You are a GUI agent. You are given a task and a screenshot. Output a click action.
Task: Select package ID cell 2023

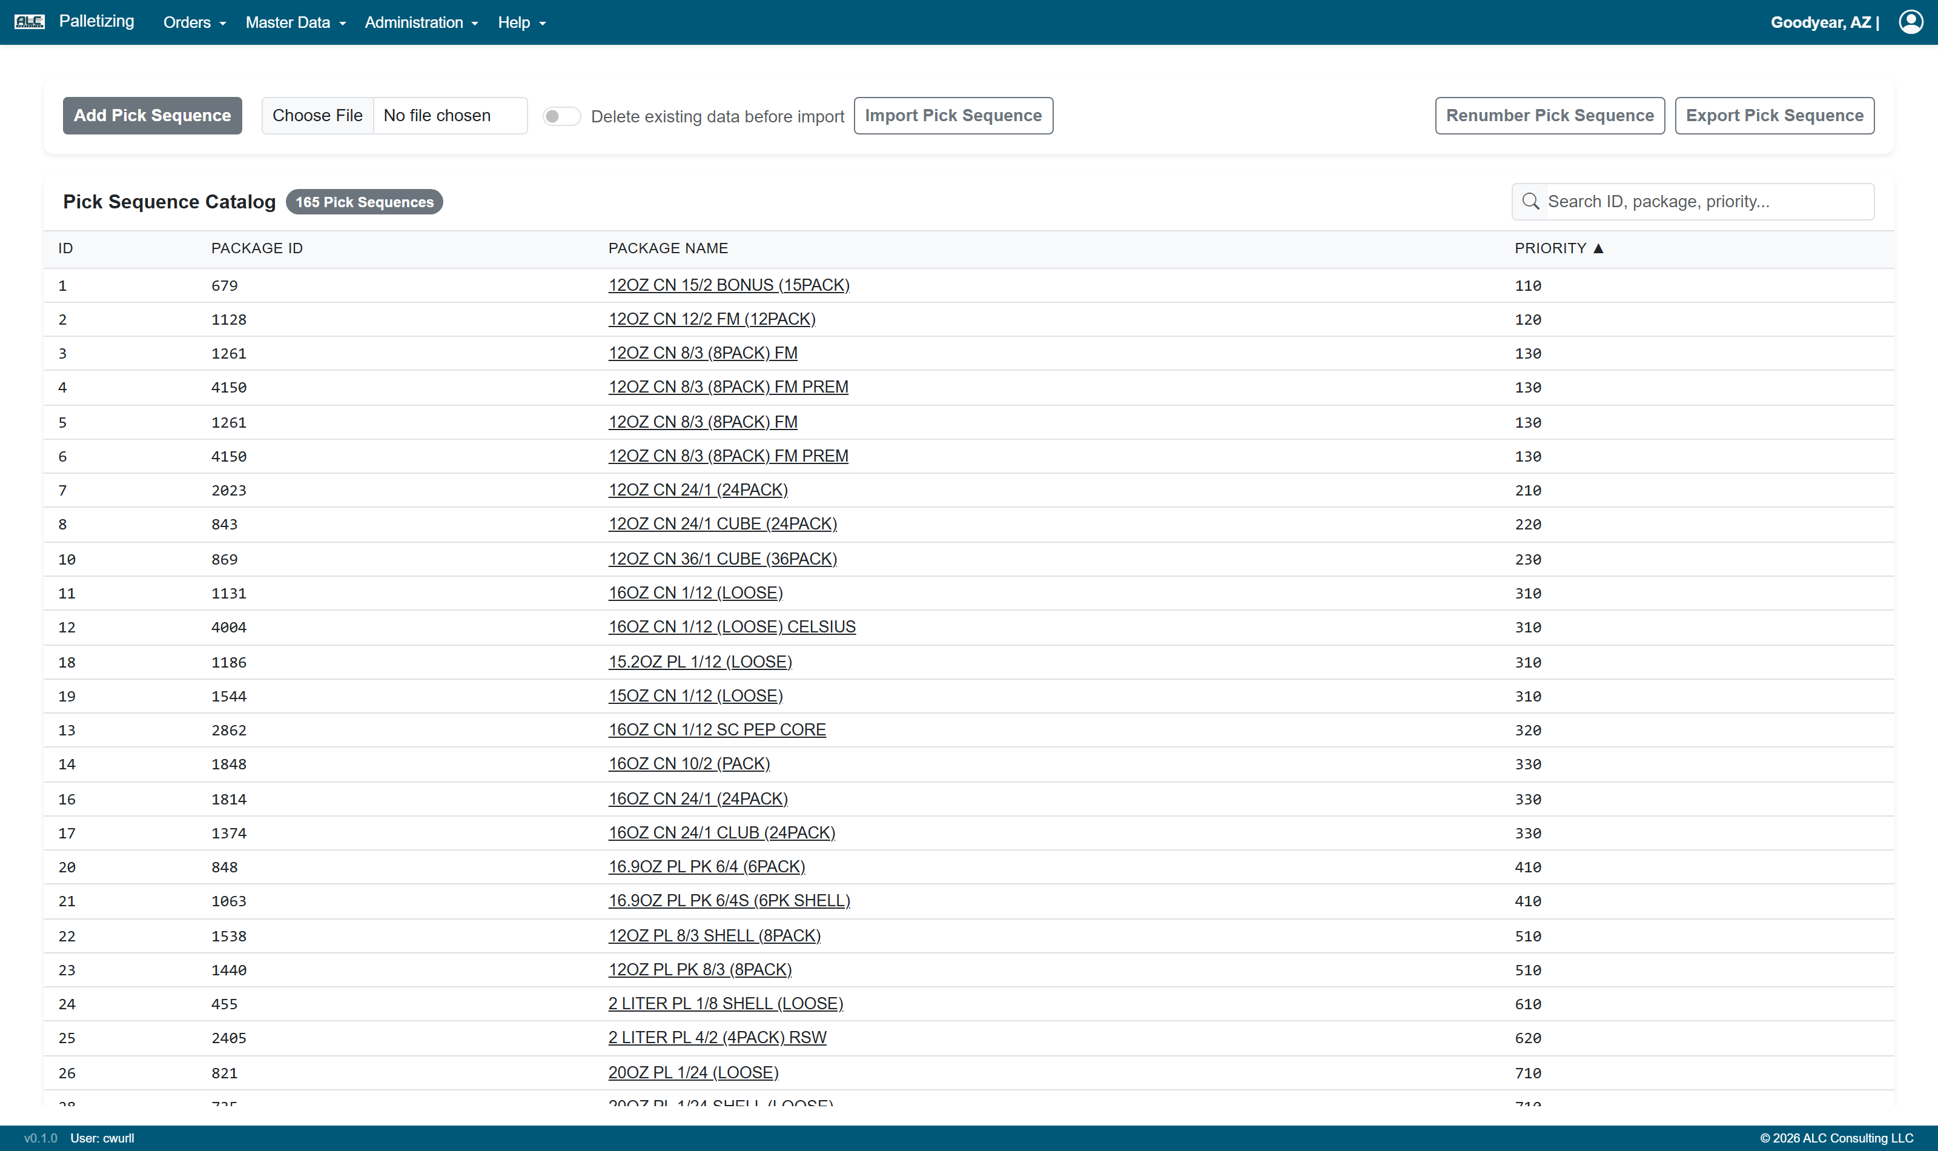[x=229, y=491]
